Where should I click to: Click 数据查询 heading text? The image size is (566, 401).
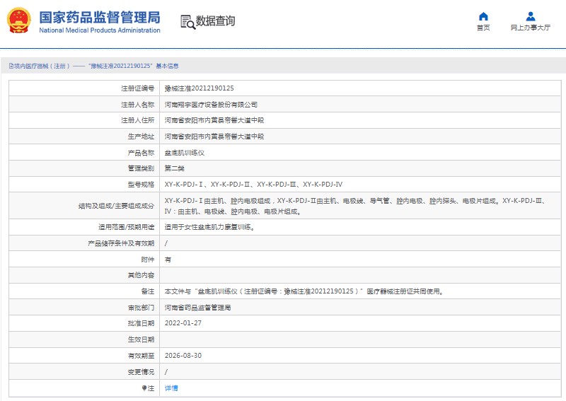215,21
